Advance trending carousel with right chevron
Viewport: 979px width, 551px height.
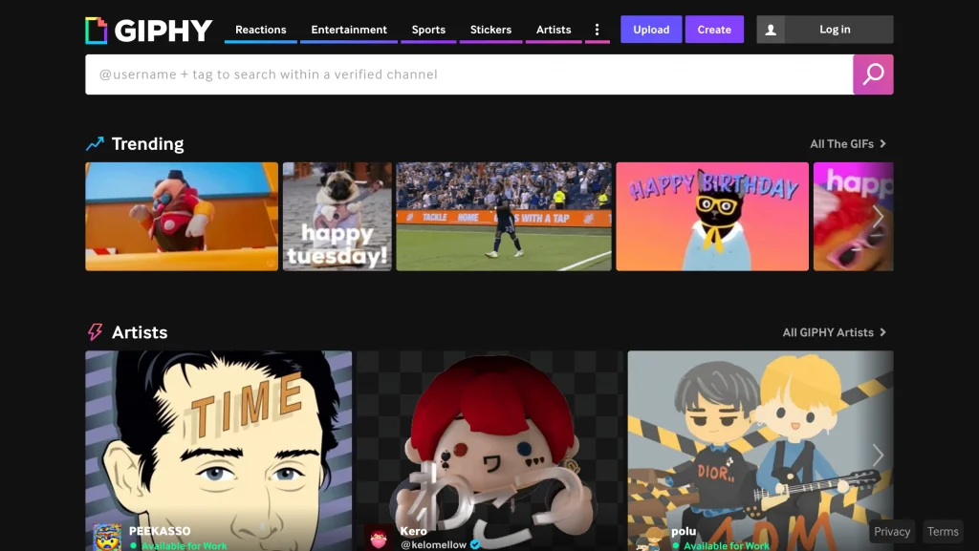coord(878,217)
